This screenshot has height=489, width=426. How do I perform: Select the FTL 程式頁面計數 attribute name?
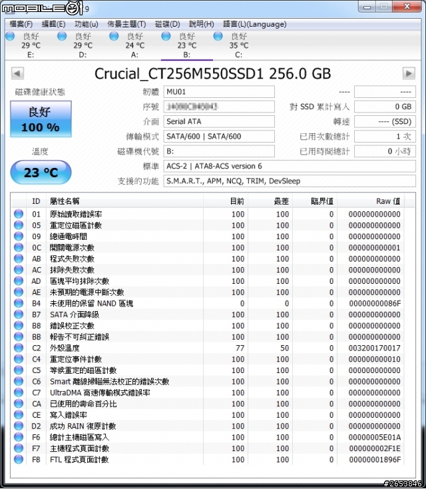[79, 460]
